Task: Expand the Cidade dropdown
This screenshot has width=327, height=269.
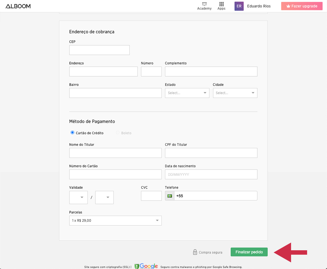Action: [235, 93]
